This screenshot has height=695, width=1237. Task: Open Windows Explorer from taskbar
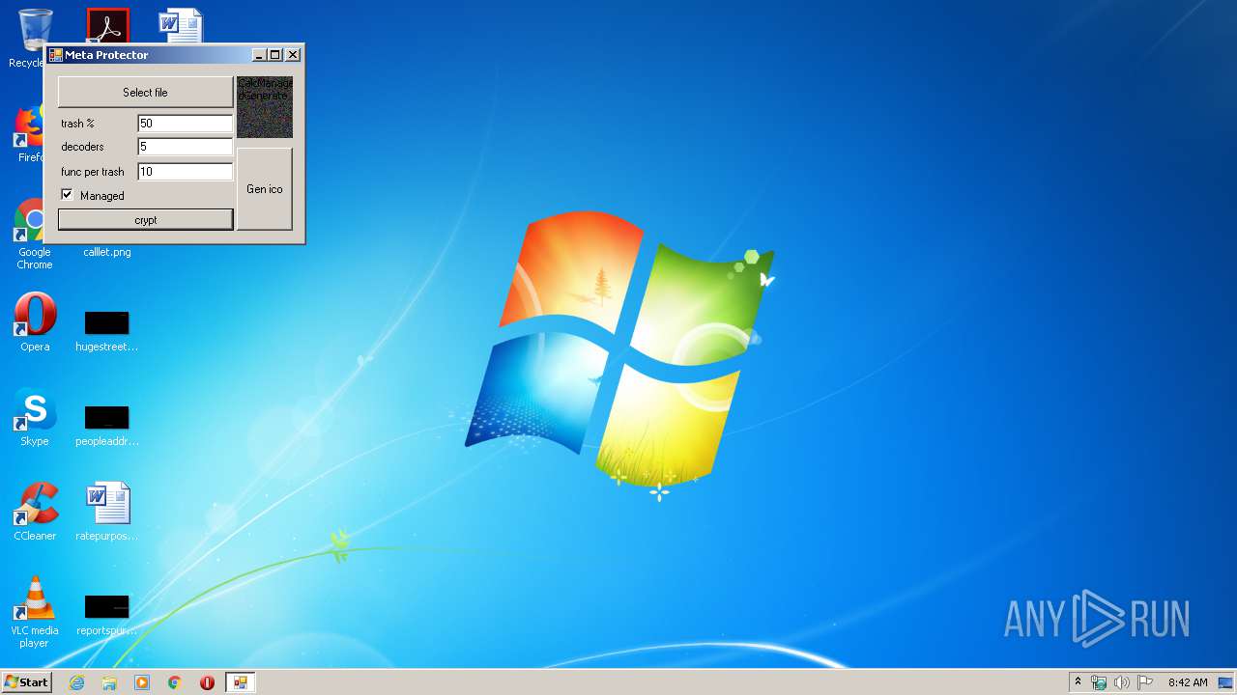109,682
